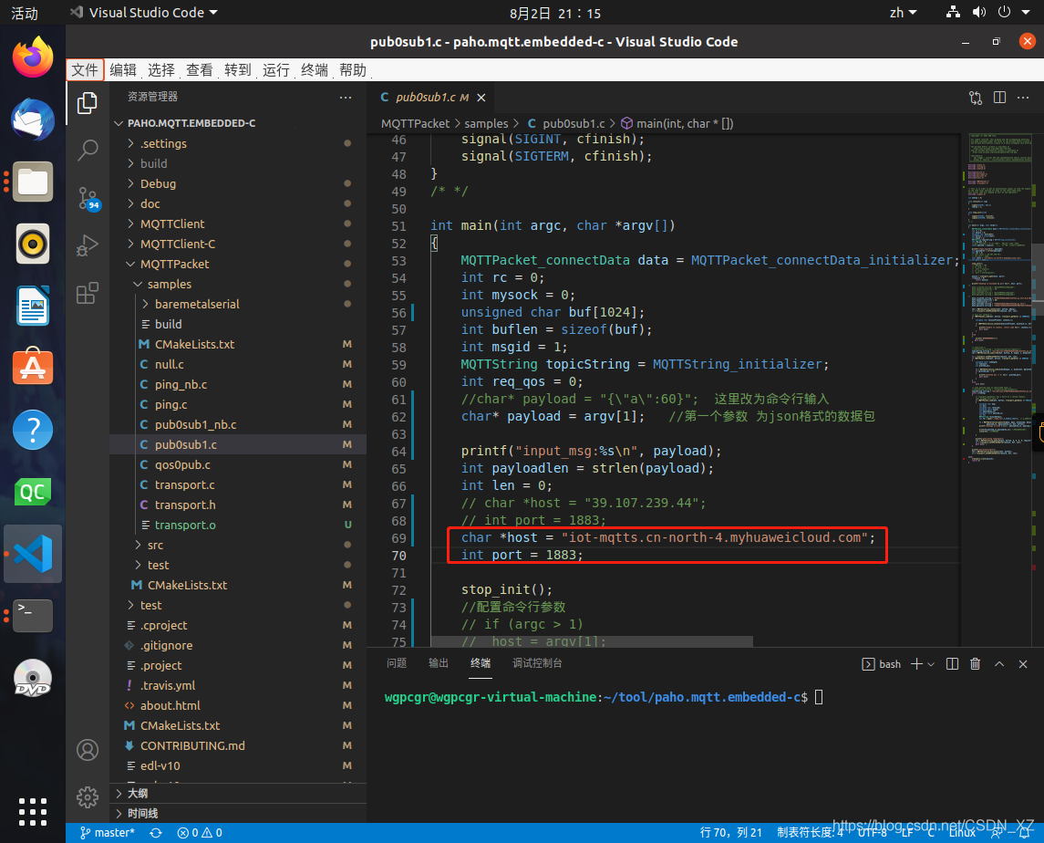Expand the Debug folder
This screenshot has height=843, width=1044.
tap(238, 183)
